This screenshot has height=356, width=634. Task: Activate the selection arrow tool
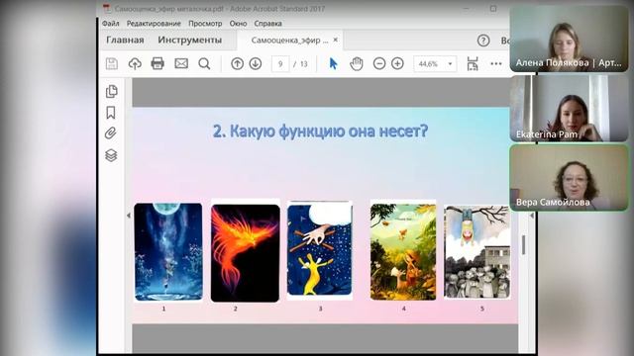(x=333, y=63)
